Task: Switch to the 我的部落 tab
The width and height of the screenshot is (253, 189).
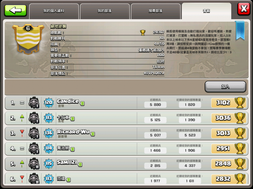Action: tap(105, 11)
